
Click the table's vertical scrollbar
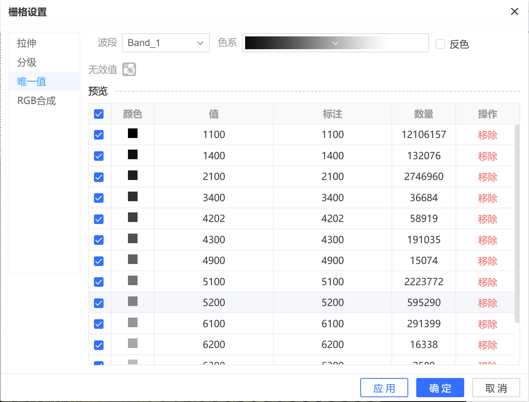point(517,224)
